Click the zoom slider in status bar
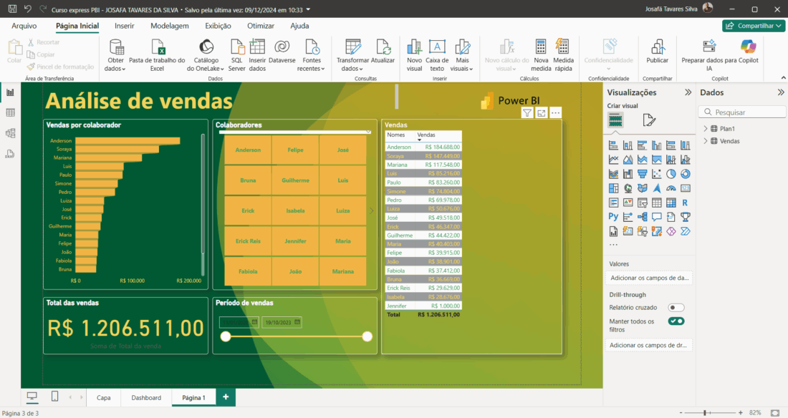Image resolution: width=788 pixels, height=418 pixels. click(x=705, y=412)
